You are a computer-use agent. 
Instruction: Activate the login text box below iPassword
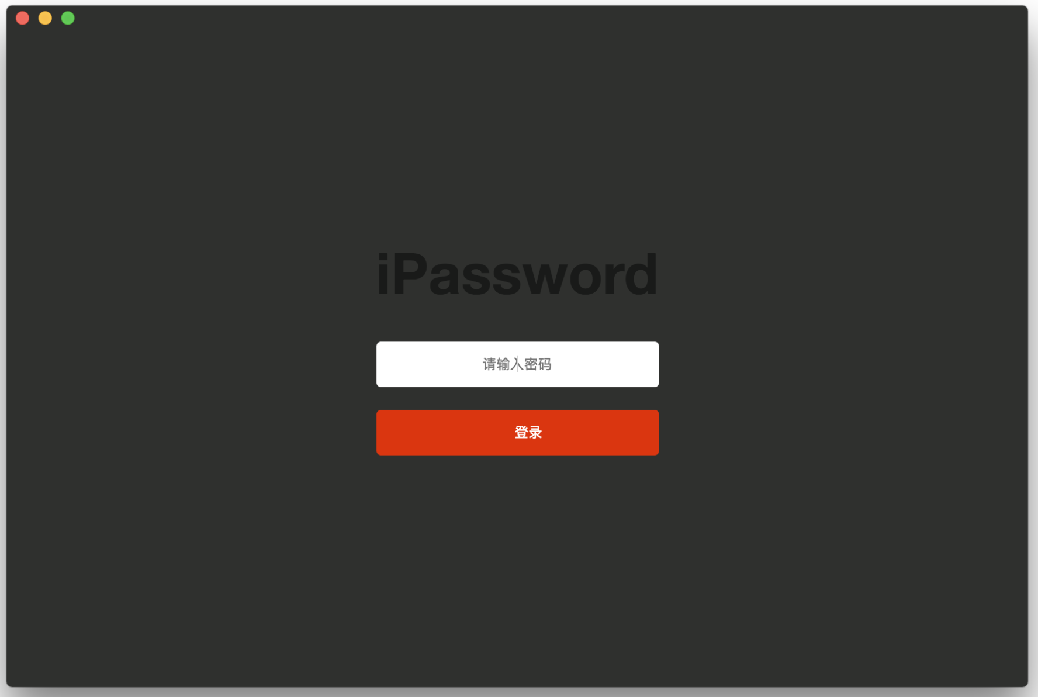[517, 364]
